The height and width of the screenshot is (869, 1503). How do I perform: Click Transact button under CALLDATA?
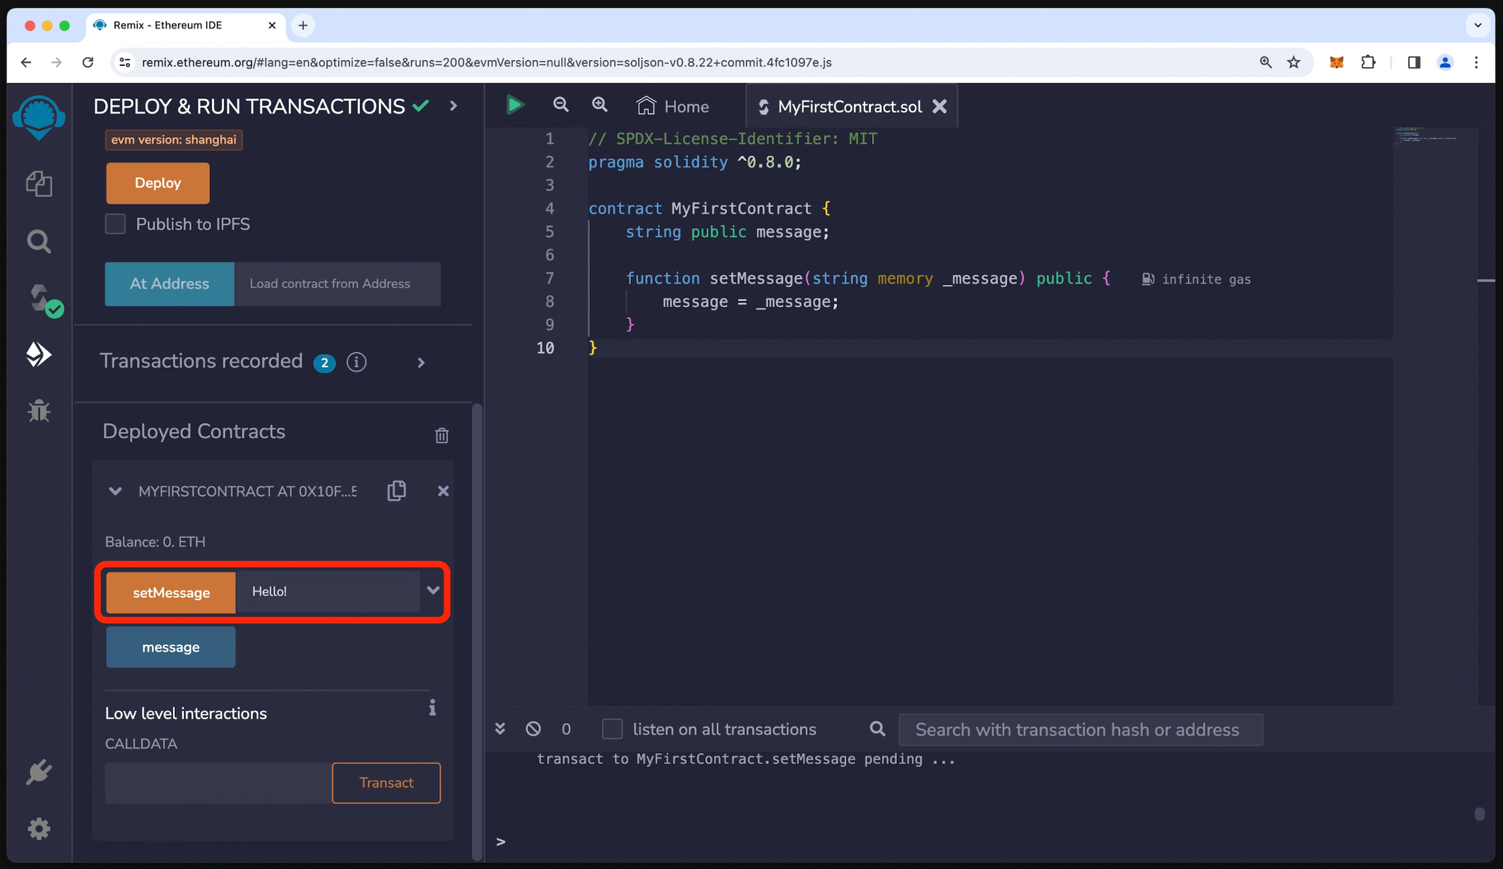pyautogui.click(x=386, y=782)
